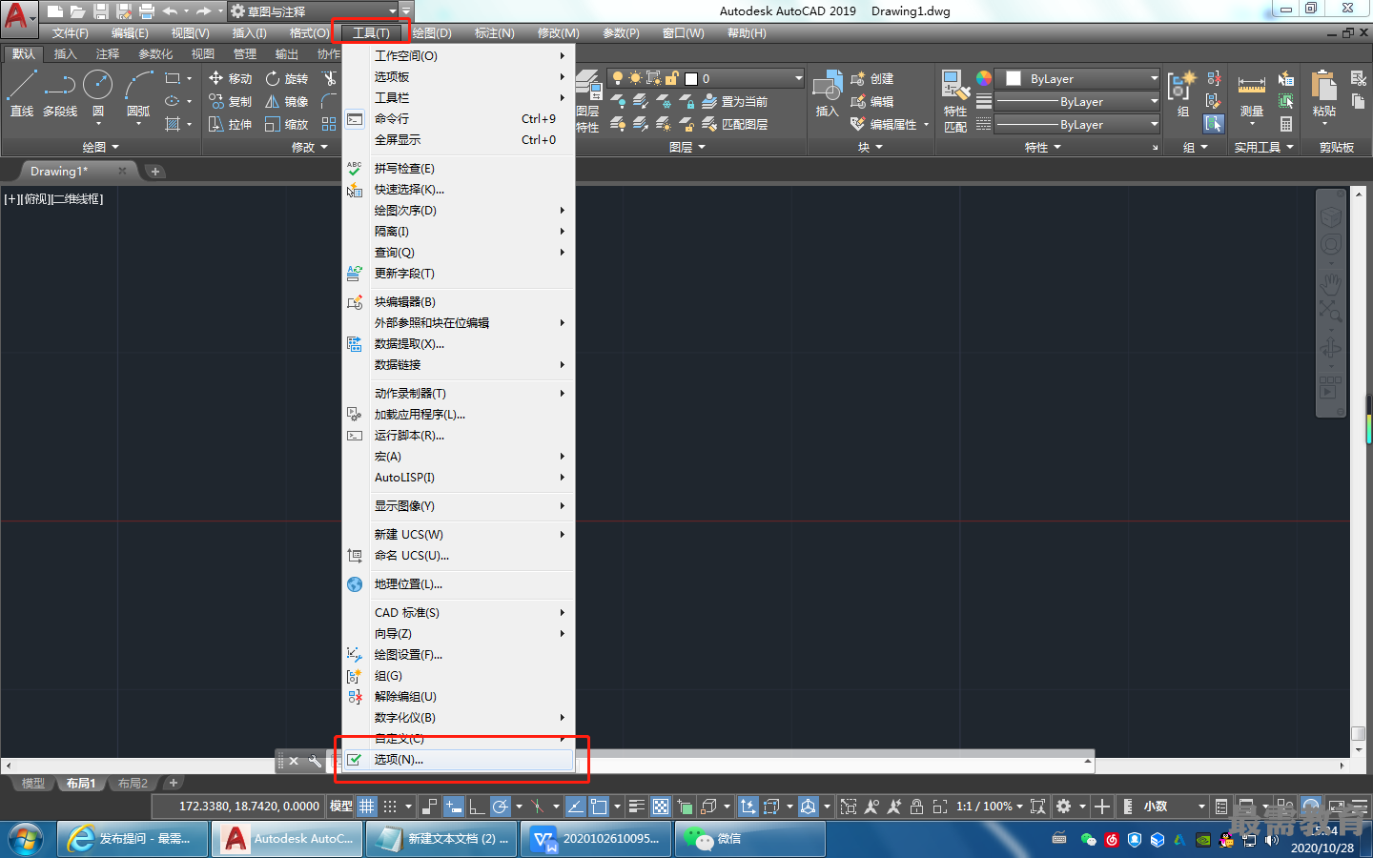Start the 缩放 scale command
The width and height of the screenshot is (1373, 858).
(x=287, y=124)
